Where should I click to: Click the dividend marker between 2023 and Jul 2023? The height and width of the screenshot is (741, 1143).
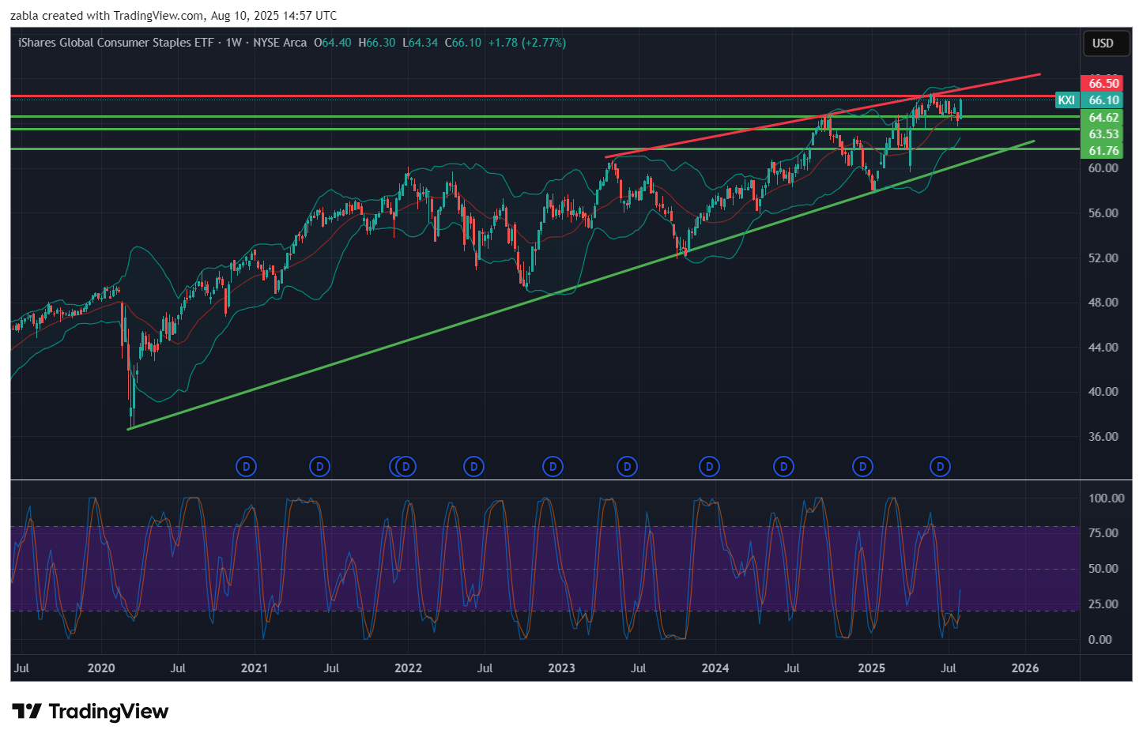tap(627, 467)
